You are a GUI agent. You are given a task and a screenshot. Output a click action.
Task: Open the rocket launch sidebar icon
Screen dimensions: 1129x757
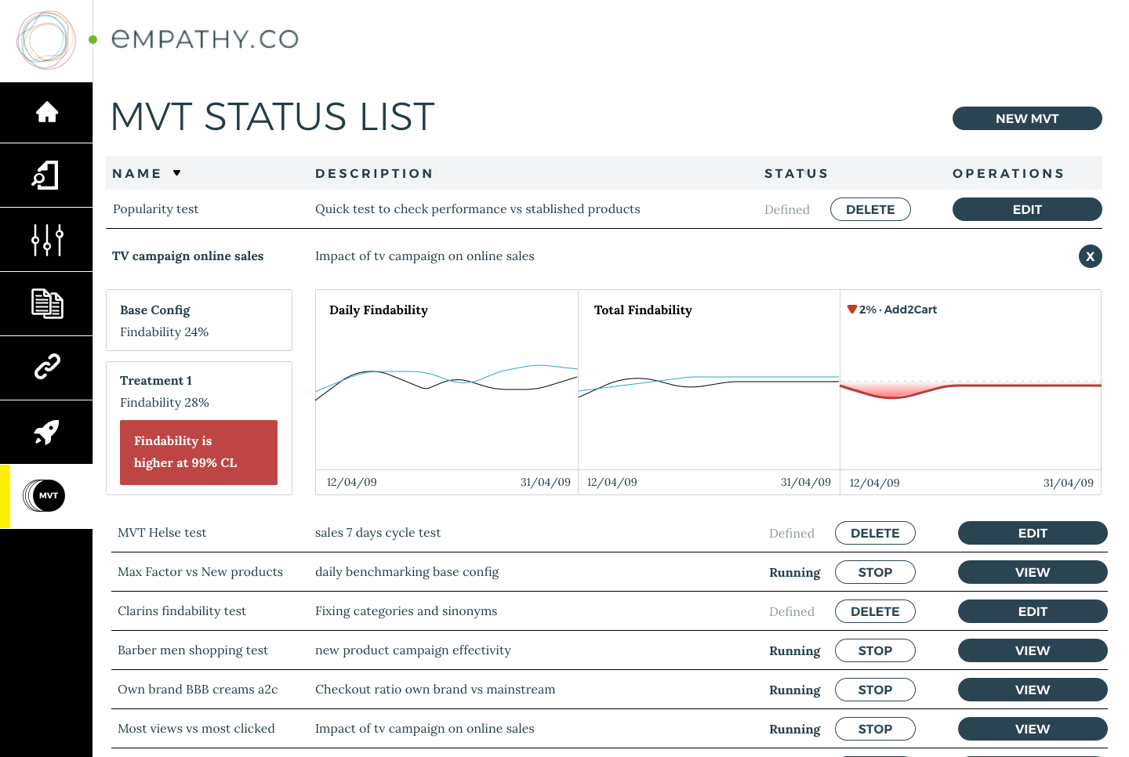(x=47, y=432)
